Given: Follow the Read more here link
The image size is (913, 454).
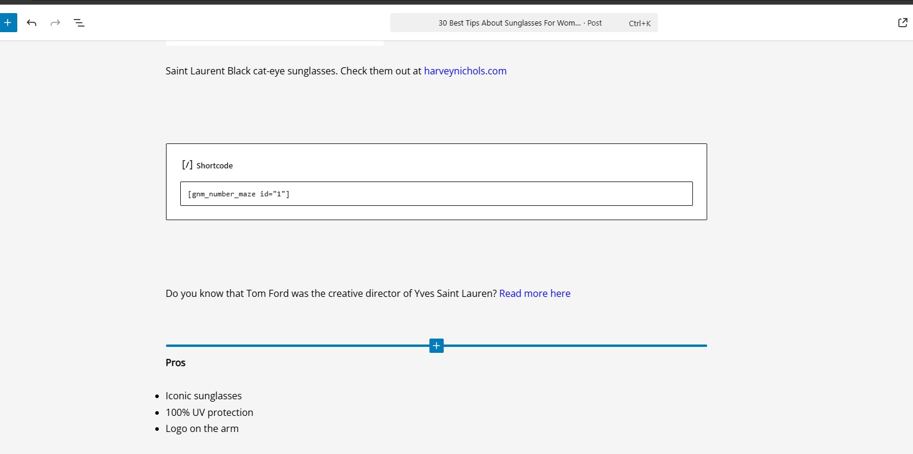Looking at the screenshot, I should pyautogui.click(x=535, y=293).
